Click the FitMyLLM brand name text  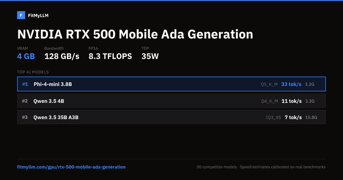coord(38,16)
